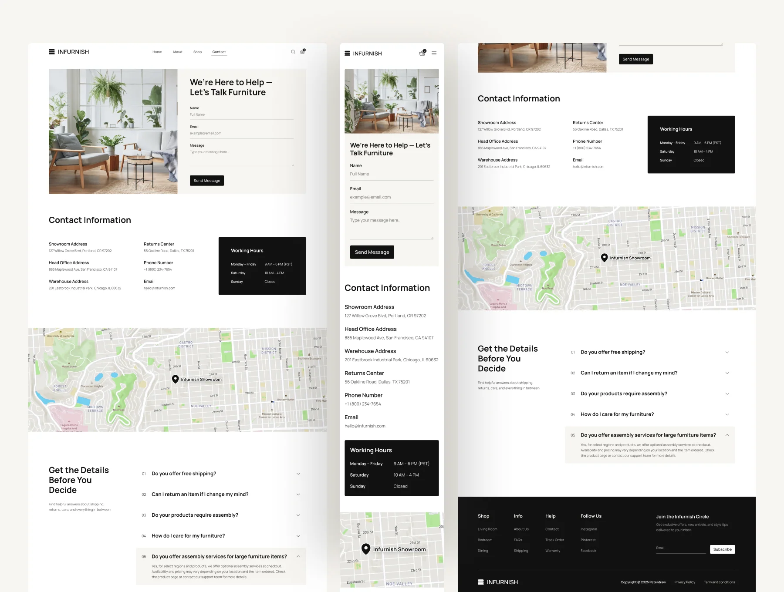Click Send Message in desktop form

pyautogui.click(x=207, y=181)
